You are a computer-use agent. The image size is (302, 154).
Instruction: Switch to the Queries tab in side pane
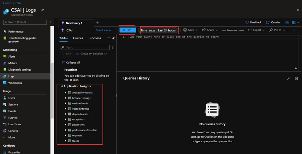[78, 38]
